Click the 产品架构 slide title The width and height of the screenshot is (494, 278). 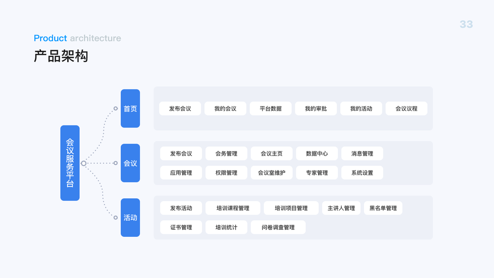[x=61, y=56]
